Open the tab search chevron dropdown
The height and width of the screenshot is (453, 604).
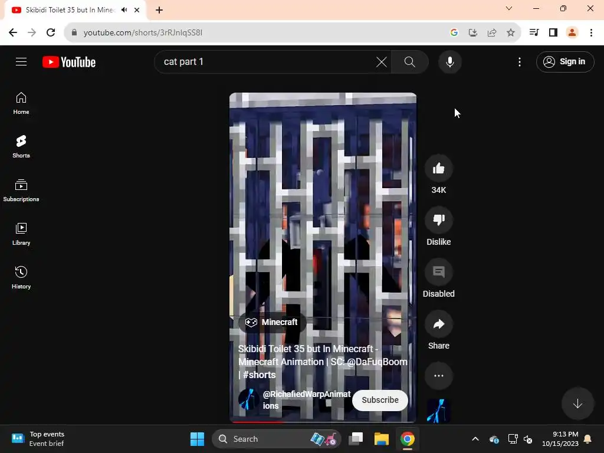(x=509, y=8)
